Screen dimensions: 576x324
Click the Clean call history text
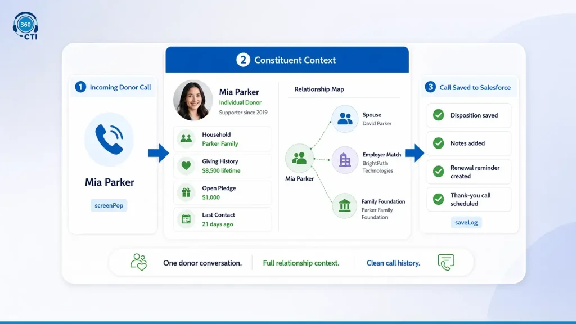(x=393, y=263)
